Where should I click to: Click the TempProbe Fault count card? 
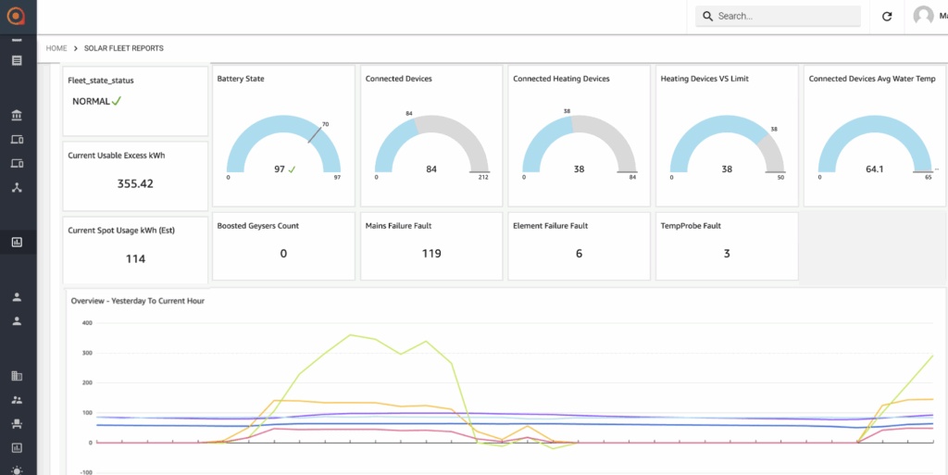(727, 246)
